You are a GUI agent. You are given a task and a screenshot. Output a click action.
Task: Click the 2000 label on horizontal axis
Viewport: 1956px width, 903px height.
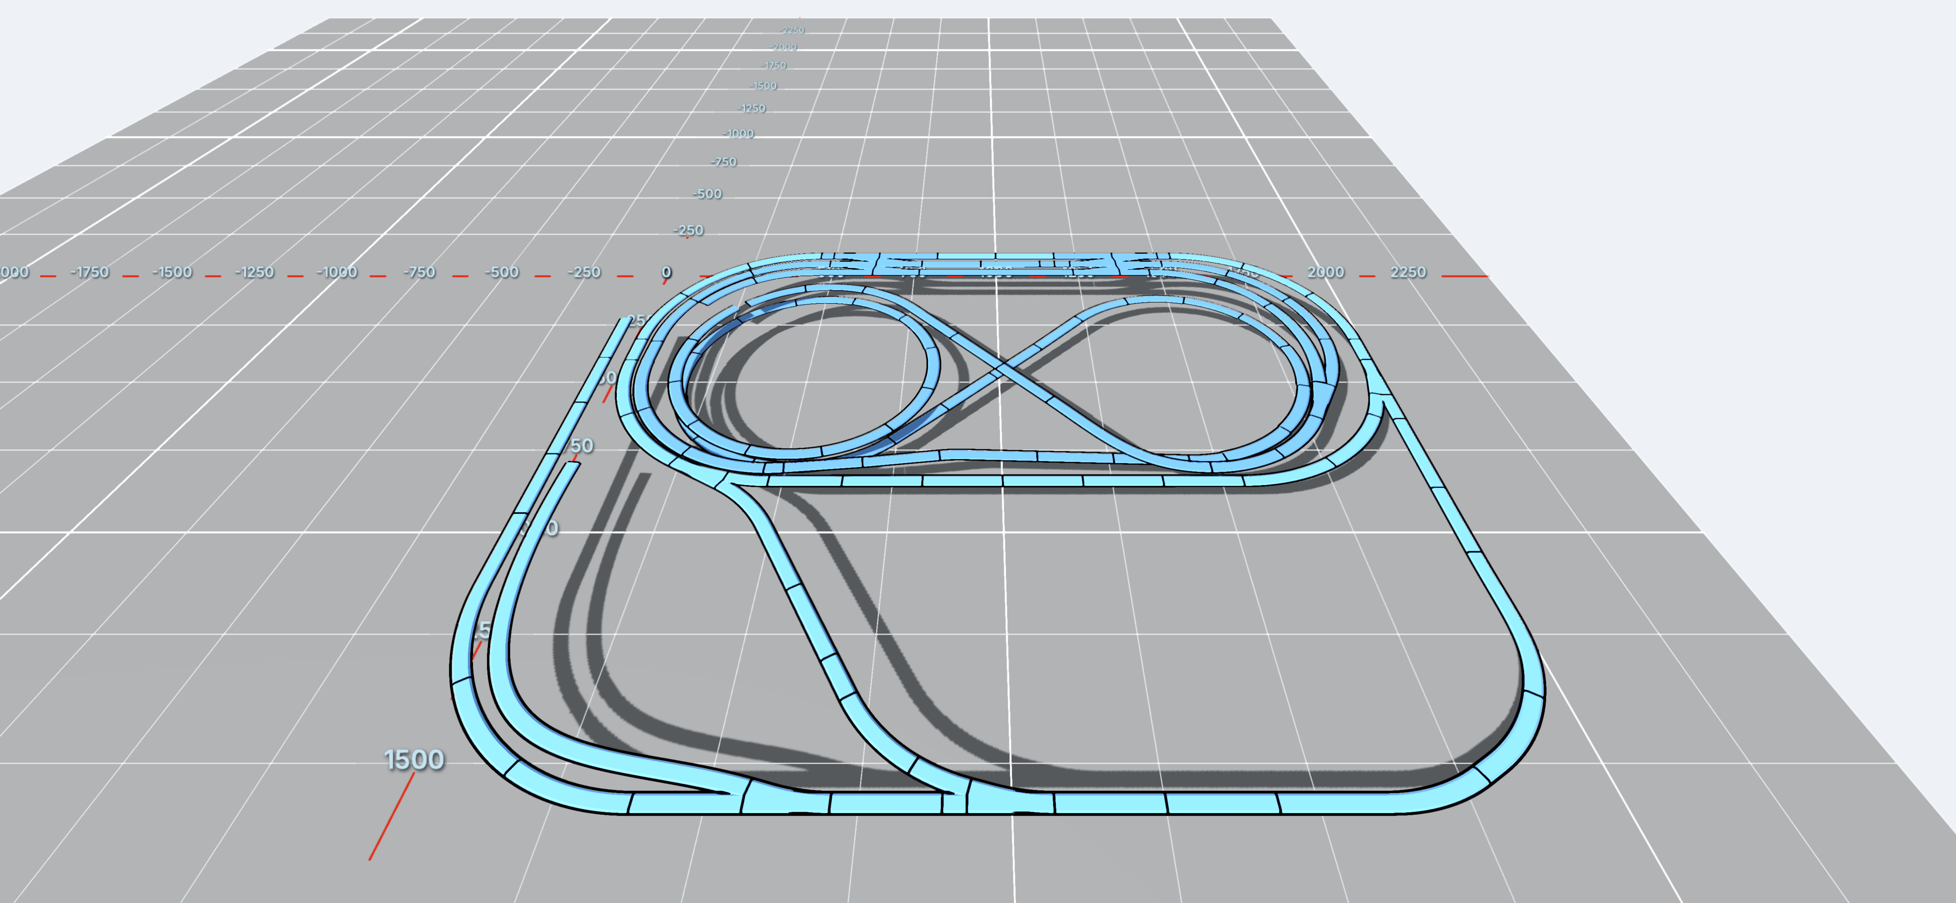click(1326, 272)
